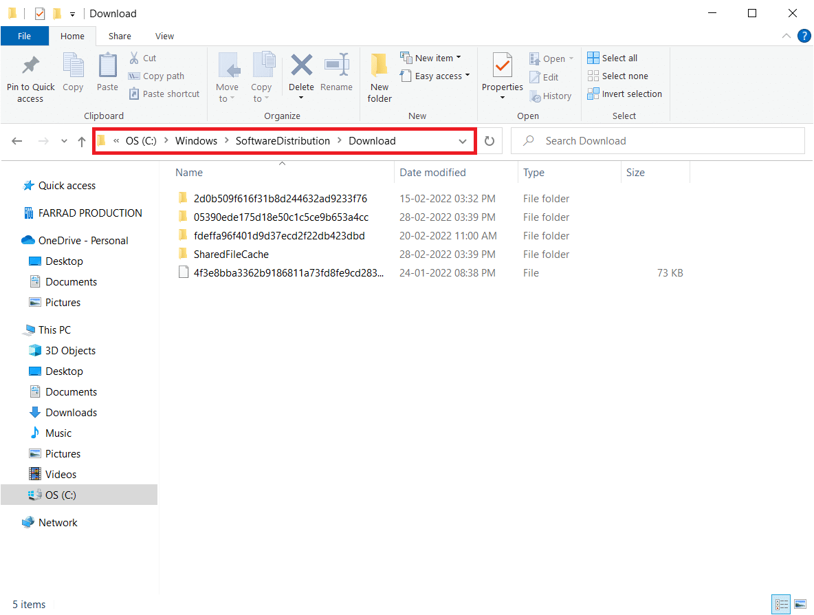Open Delete options dropdown arrow

tap(301, 98)
